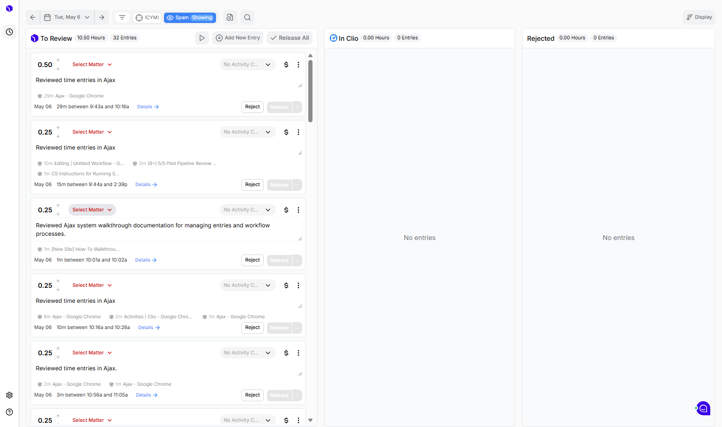This screenshot has width=722, height=427.
Task: Toggle billable dollar on walkthrough documentation entry
Action: 286,210
